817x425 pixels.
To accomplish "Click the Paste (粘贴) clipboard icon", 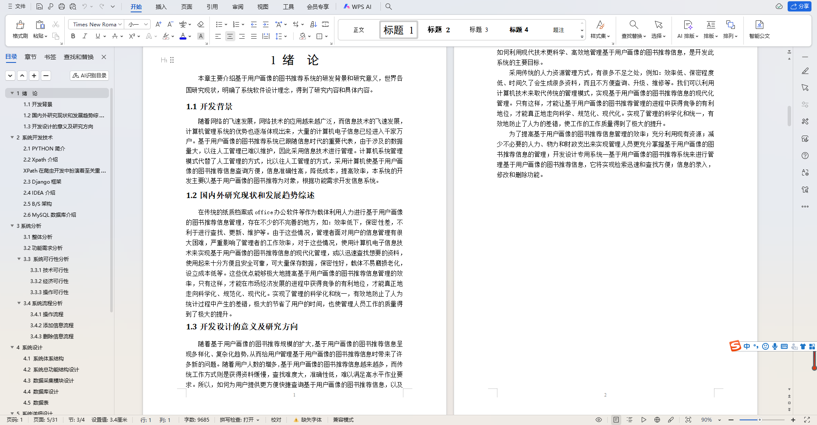I will 40,25.
